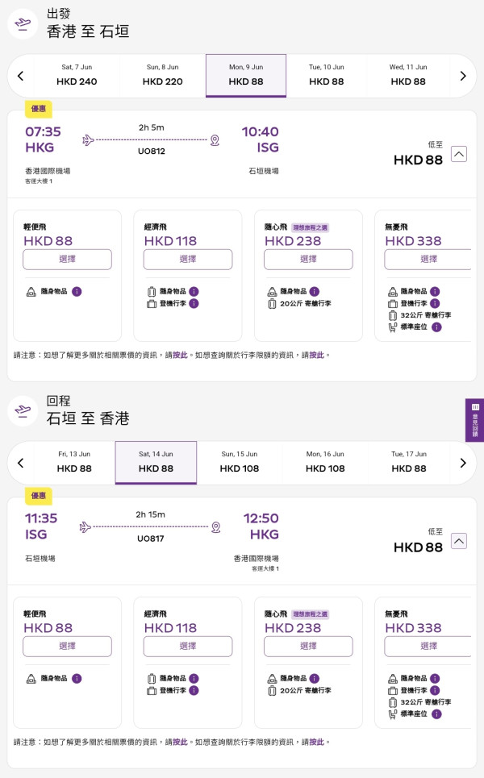Click flight number UO812
The width and height of the screenshot is (484, 778).
coord(152,152)
